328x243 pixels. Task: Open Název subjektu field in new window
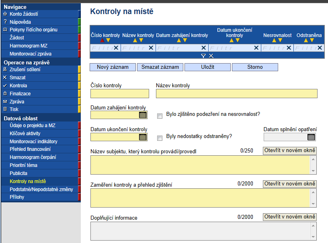[x=290, y=151]
